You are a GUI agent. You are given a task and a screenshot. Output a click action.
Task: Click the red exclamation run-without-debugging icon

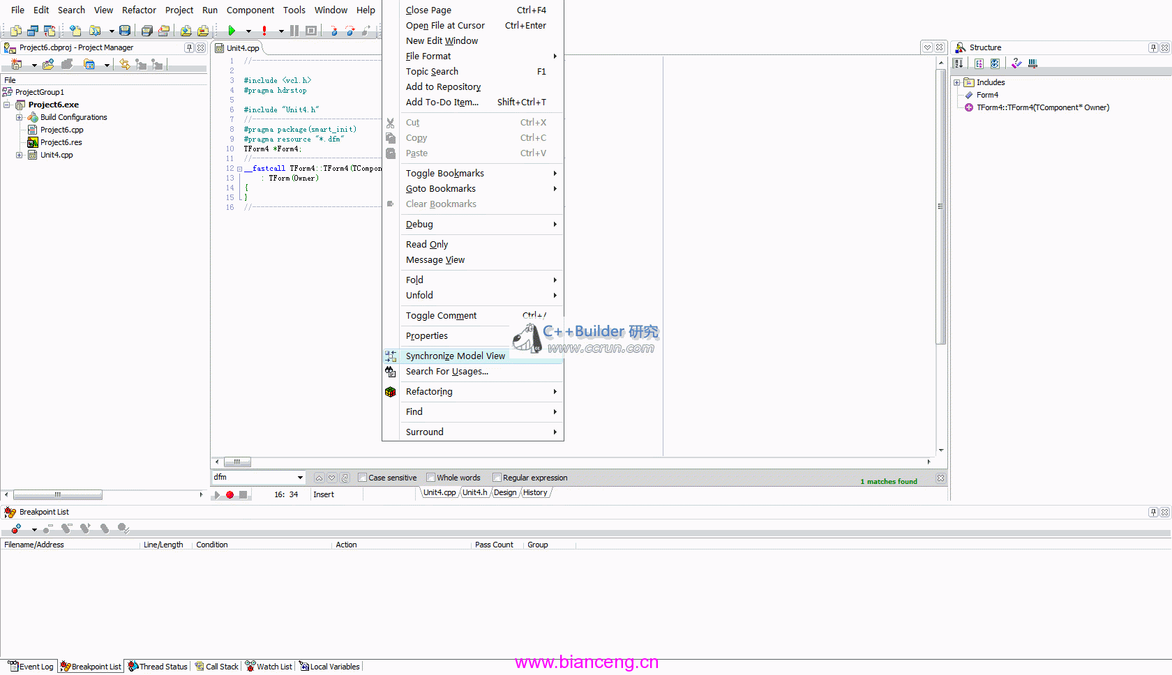pos(264,31)
